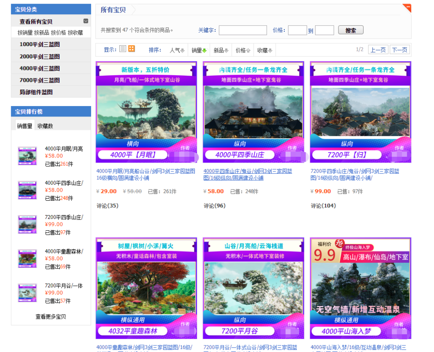Select the 销售量 ranking tab
This screenshot has height=352, width=434.
(25, 126)
